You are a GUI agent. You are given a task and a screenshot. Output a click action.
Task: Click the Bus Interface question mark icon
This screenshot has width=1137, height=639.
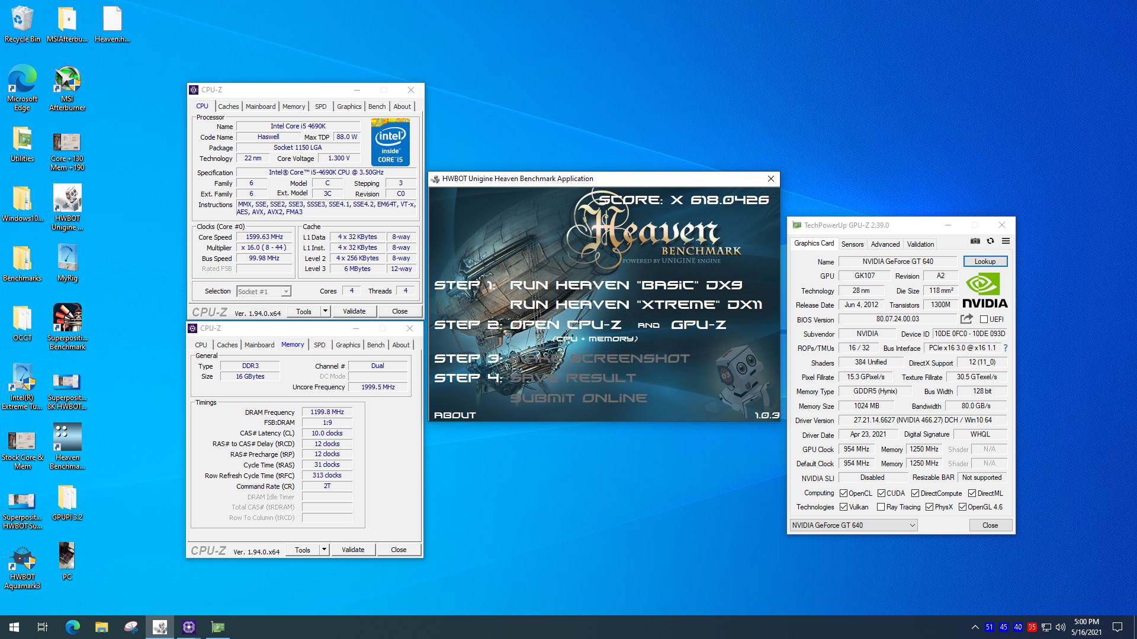click(1006, 348)
